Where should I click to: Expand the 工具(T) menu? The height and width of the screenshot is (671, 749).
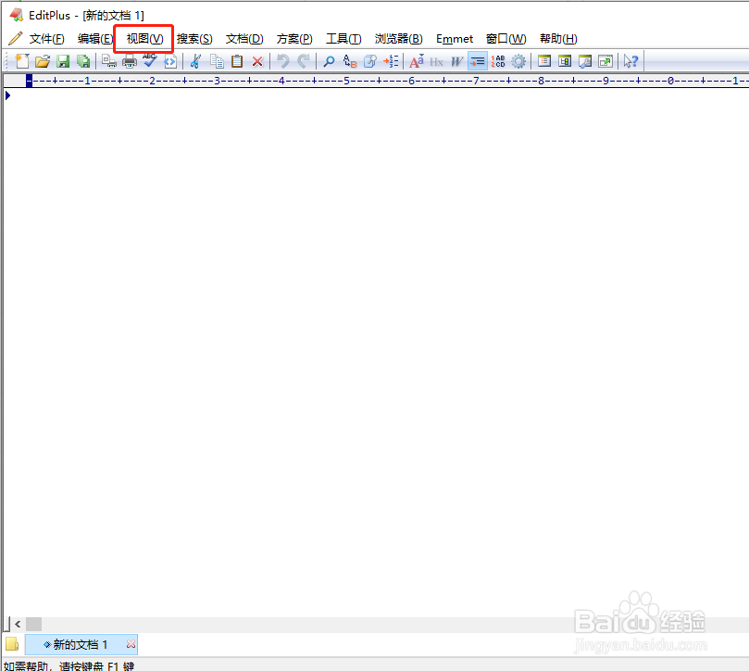coord(344,39)
